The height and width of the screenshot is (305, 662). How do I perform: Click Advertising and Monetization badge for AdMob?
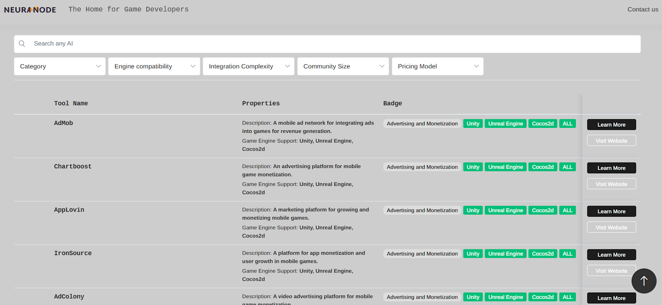422,124
